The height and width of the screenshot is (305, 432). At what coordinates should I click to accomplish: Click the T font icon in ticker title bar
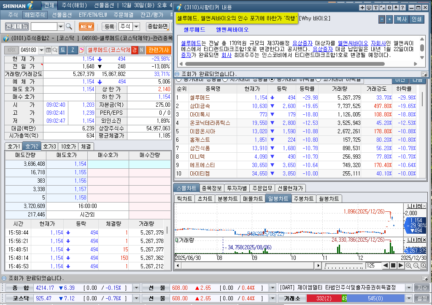(376, 8)
